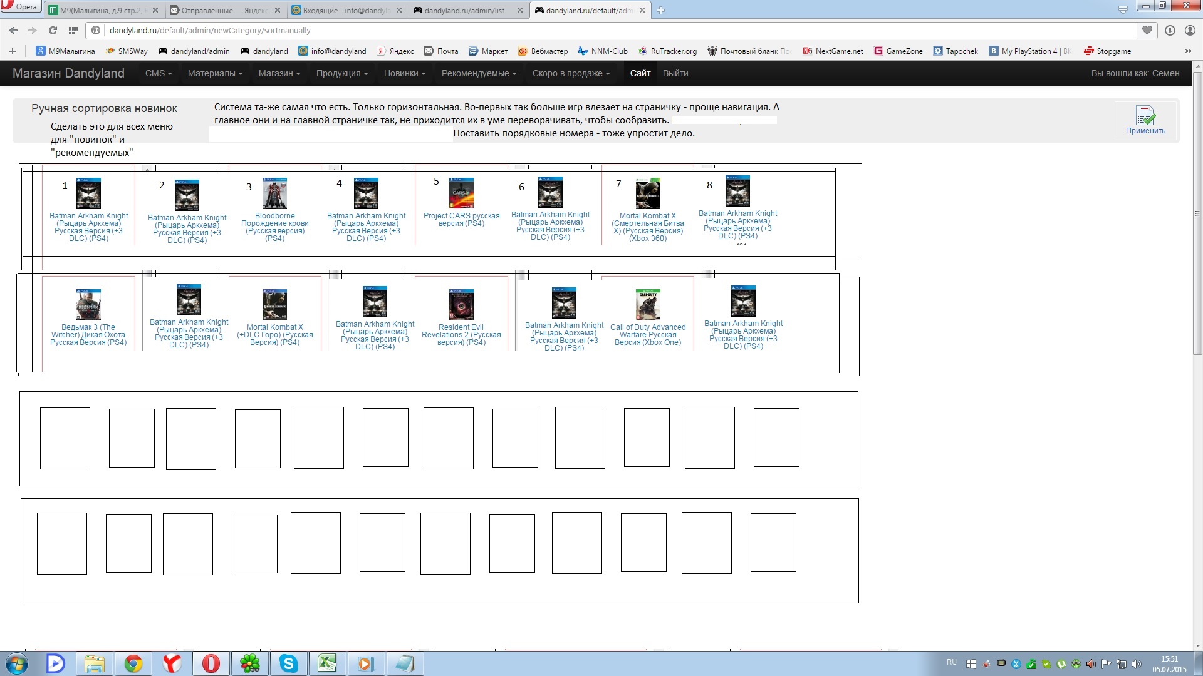Click the Магазин Dandyland brand link

[68, 73]
